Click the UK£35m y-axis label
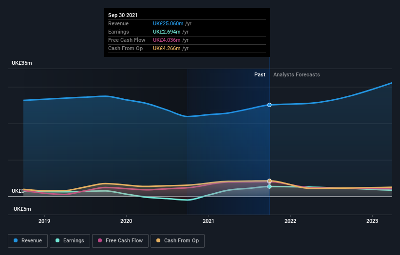This screenshot has height=255, width=400. 22,63
